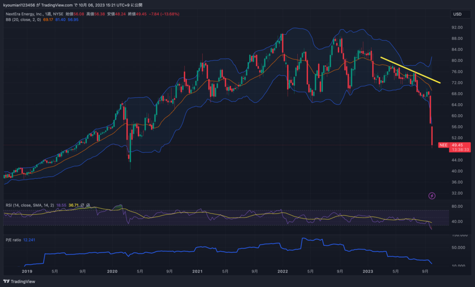Select the BB (20, close, 2, 0) indicator label
475x287 pixels.
[x=23, y=19]
